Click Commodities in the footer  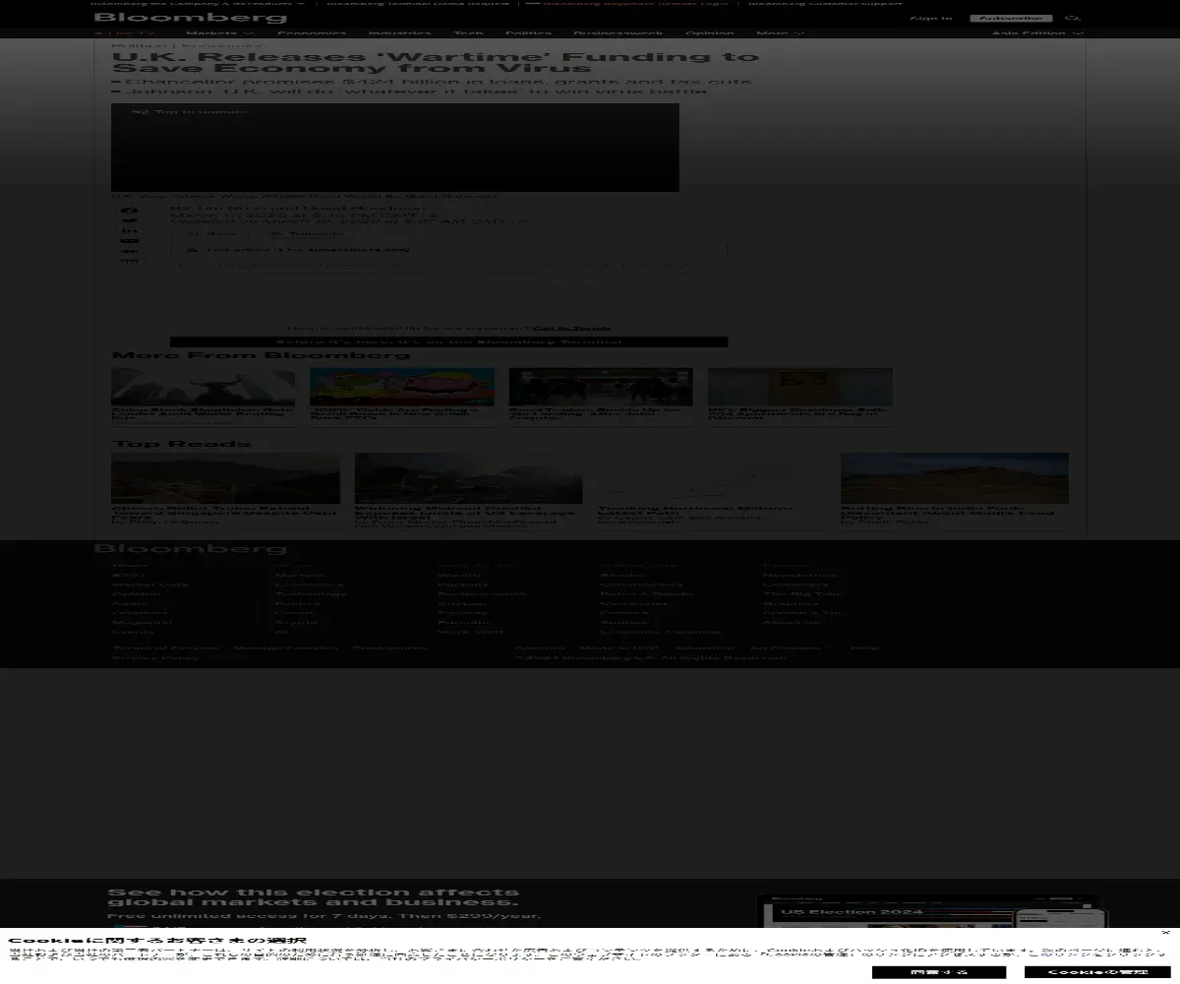(x=641, y=584)
